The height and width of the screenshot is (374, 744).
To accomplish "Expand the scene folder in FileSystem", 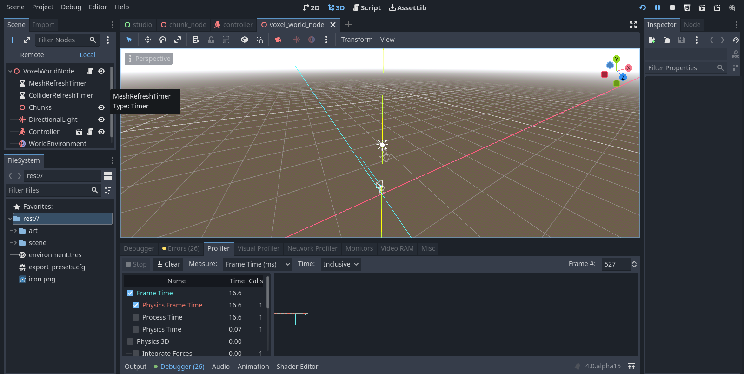I will click(15, 243).
